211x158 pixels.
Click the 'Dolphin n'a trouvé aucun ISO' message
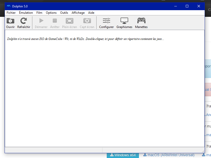click(x=86, y=39)
